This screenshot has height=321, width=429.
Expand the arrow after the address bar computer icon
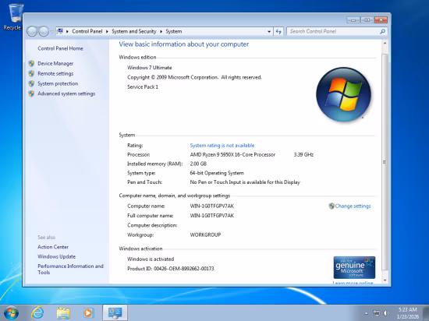(x=67, y=32)
